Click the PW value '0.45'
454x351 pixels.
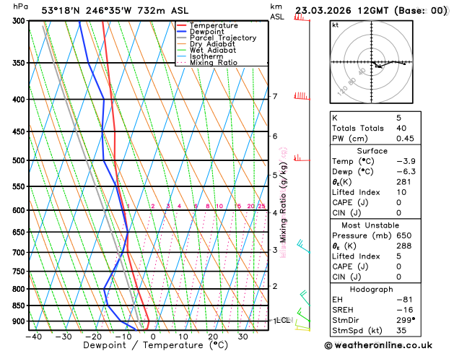click(x=405, y=139)
